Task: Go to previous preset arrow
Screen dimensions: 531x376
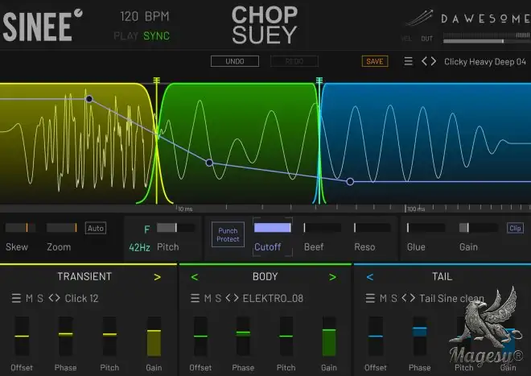Action: click(x=424, y=61)
